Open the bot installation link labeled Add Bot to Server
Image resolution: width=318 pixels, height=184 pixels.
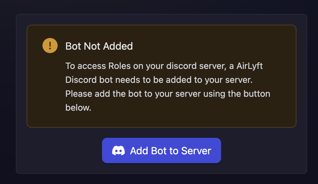pos(162,150)
